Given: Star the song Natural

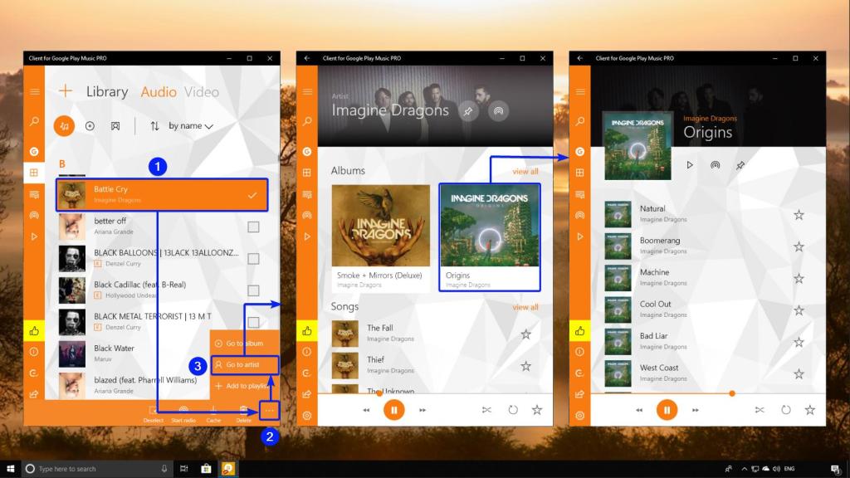Looking at the screenshot, I should [x=799, y=215].
